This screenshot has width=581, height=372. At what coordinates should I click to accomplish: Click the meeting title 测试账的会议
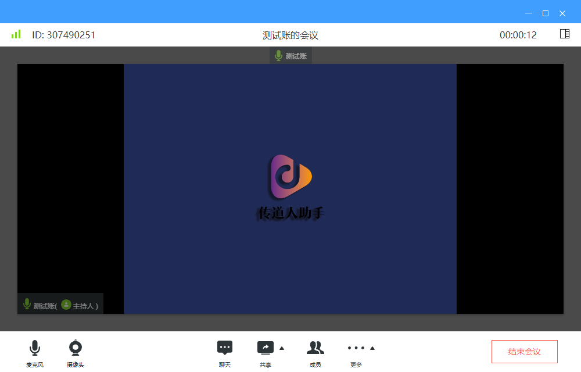pos(290,35)
